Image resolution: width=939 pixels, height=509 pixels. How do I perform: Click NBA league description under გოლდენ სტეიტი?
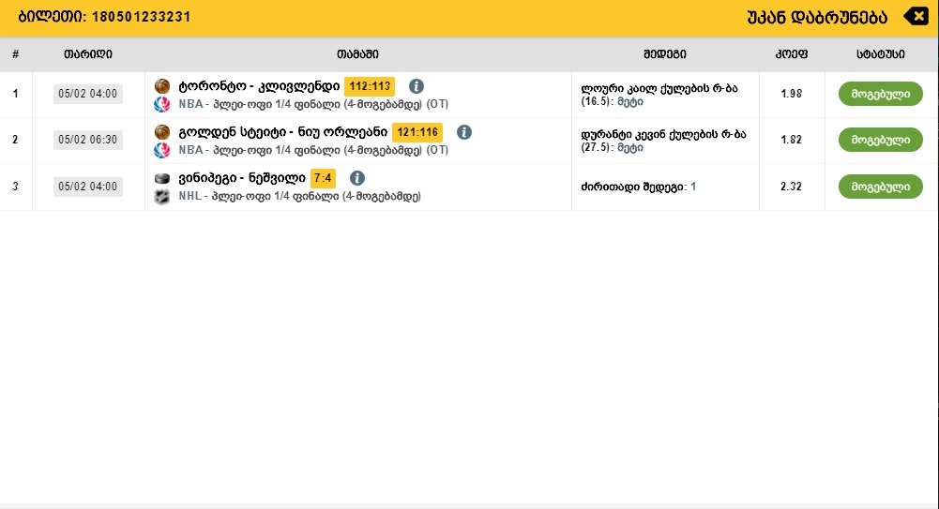coord(313,150)
